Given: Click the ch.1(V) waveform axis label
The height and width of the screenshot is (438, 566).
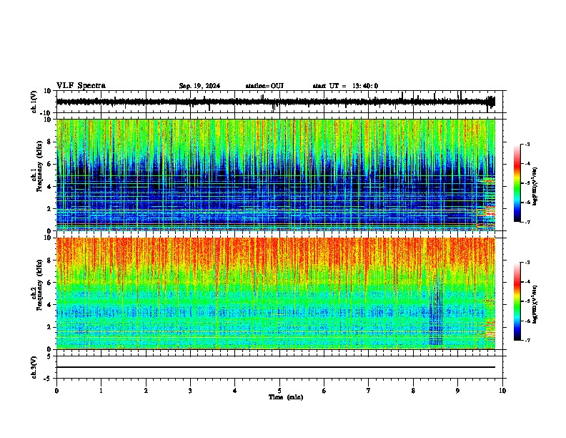Looking at the screenshot, I should [35, 102].
